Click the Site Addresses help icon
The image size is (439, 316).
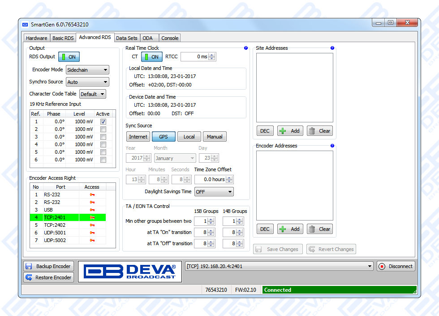point(332,48)
